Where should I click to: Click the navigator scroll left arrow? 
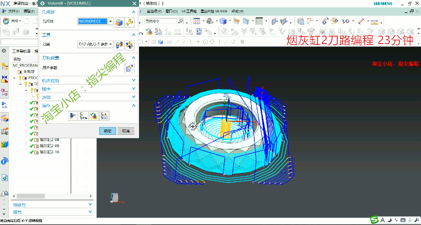point(14,196)
